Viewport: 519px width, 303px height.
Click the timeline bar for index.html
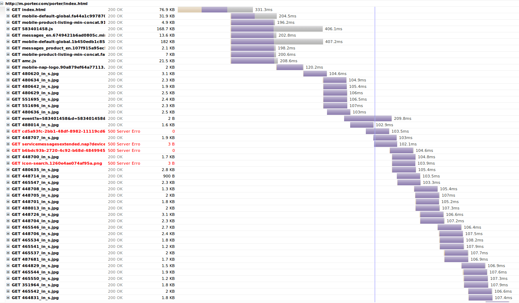(215, 10)
